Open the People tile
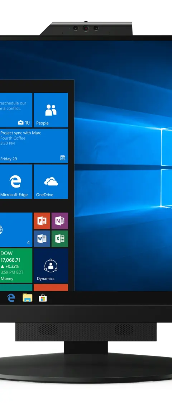 [51, 110]
